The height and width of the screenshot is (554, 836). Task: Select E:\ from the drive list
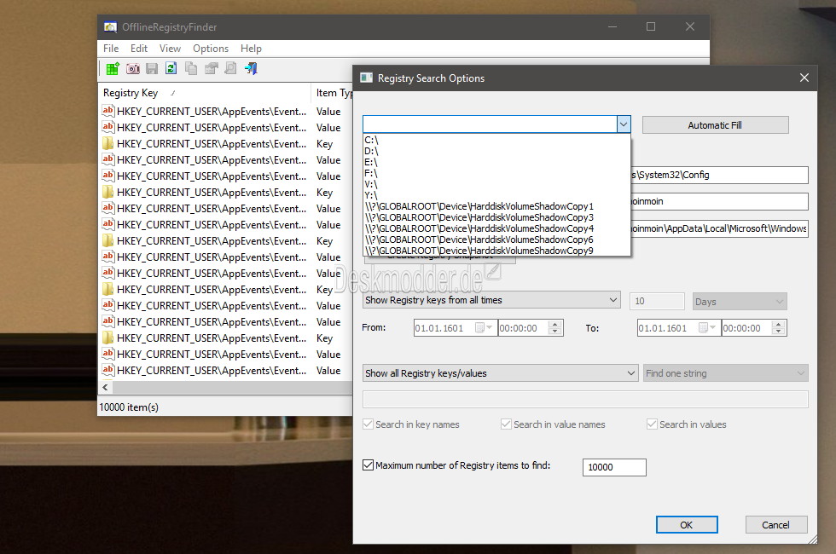click(x=496, y=162)
